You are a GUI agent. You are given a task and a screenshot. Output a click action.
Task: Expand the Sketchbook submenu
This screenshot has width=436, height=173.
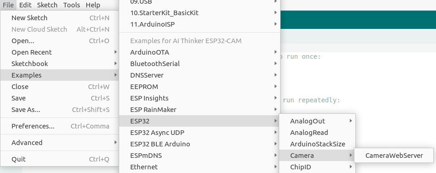60,64
